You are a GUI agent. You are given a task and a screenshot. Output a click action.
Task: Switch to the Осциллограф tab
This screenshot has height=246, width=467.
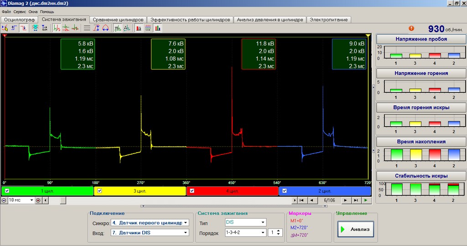[x=19, y=20]
